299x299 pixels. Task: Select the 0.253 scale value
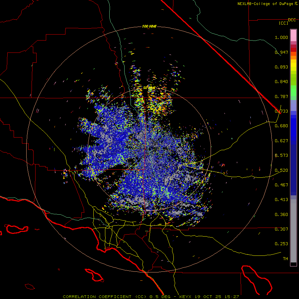click(281, 244)
